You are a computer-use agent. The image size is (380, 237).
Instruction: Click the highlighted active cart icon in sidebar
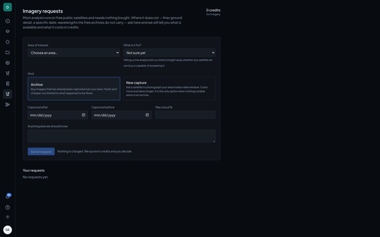(8, 94)
